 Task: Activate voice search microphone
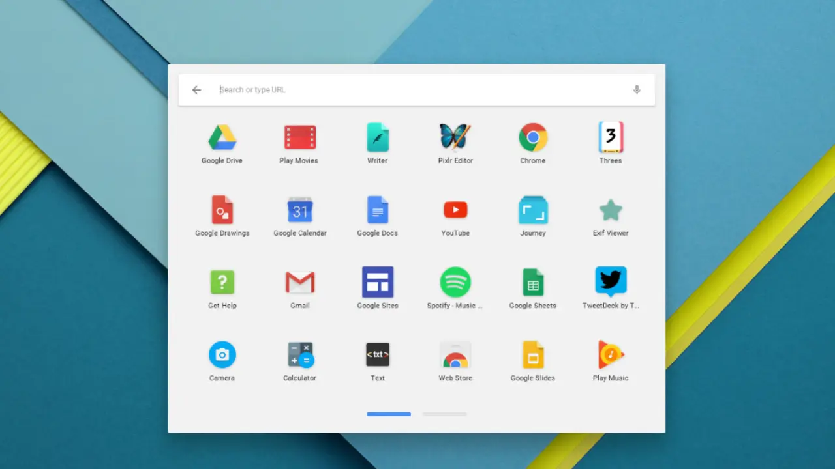point(637,90)
